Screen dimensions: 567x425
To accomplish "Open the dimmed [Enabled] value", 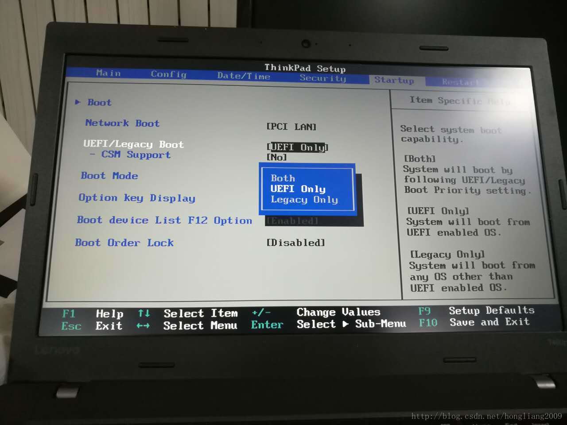I will click(292, 220).
